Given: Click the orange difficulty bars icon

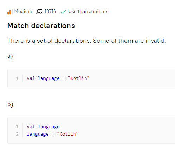Looking at the screenshot, I should point(10,12).
